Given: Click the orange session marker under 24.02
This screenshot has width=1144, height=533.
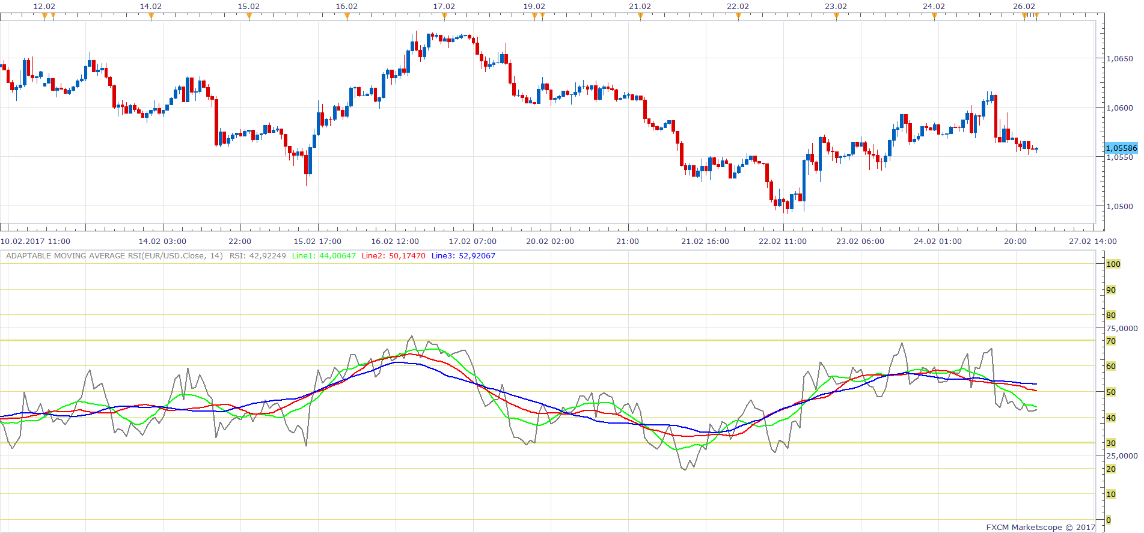Looking at the screenshot, I should coord(934,17).
